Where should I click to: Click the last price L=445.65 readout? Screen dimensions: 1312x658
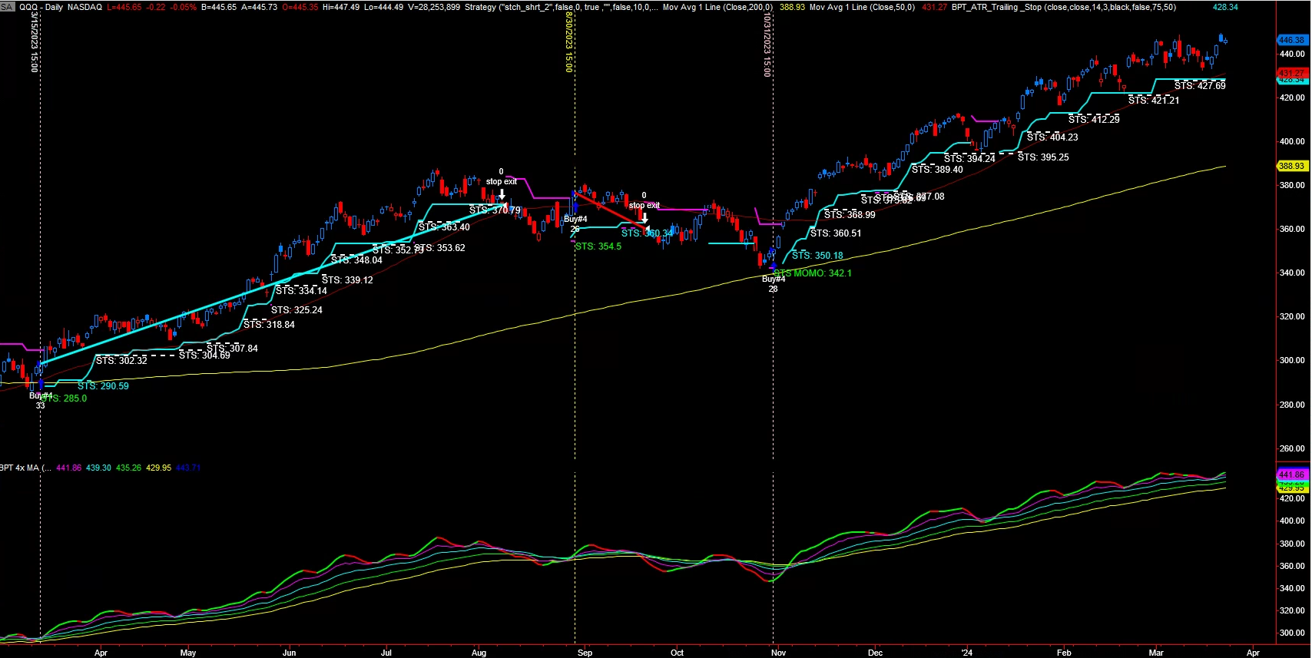click(x=124, y=7)
